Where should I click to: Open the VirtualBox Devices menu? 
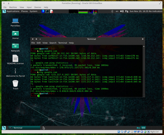[38, 7]
